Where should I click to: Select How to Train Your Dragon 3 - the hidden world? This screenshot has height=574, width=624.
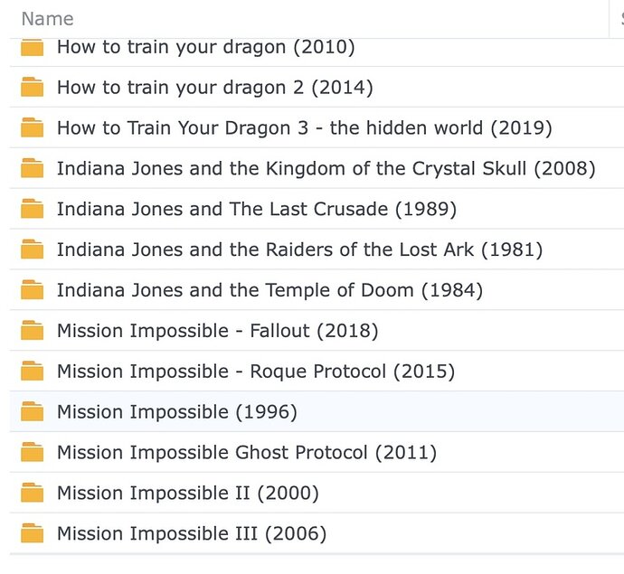click(304, 128)
